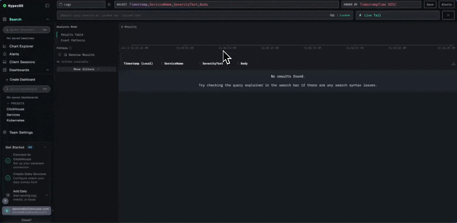Expand the More filters section
Screen dimensions: 457x223
(x=86, y=69)
